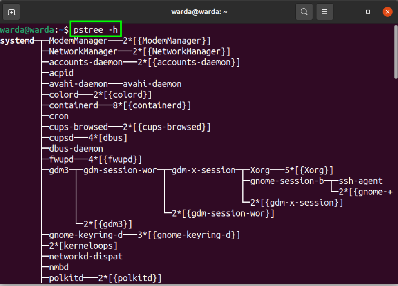
Task: Click the gnome-keyring-d process entry
Action: (86, 235)
